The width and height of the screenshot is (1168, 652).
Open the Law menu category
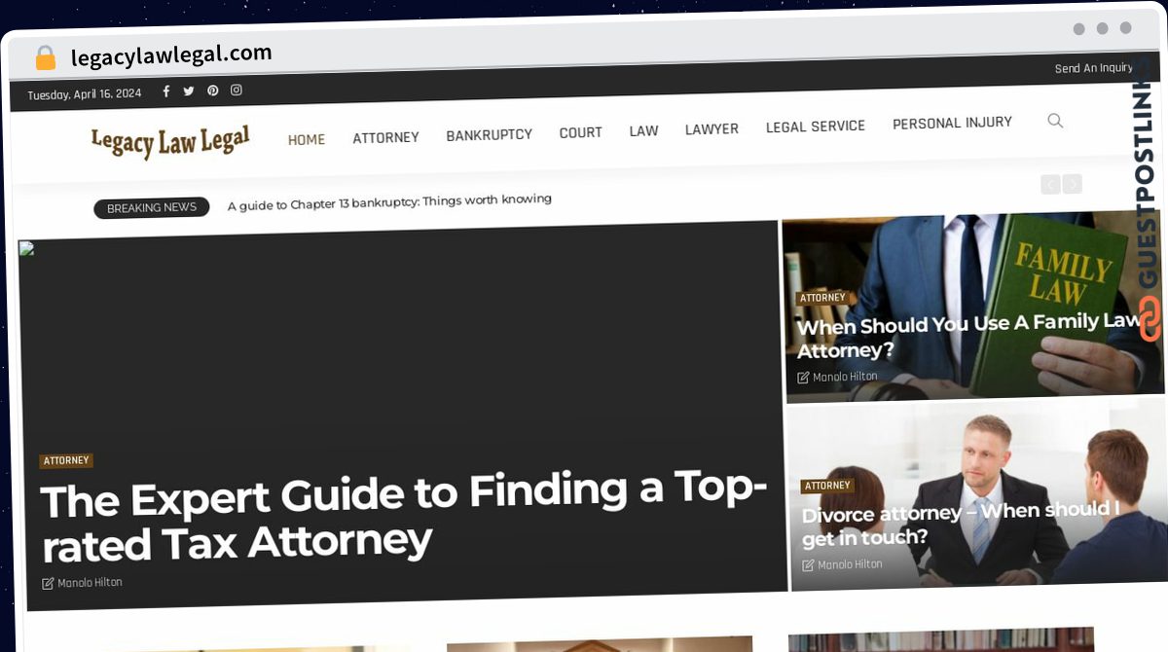pyautogui.click(x=643, y=130)
